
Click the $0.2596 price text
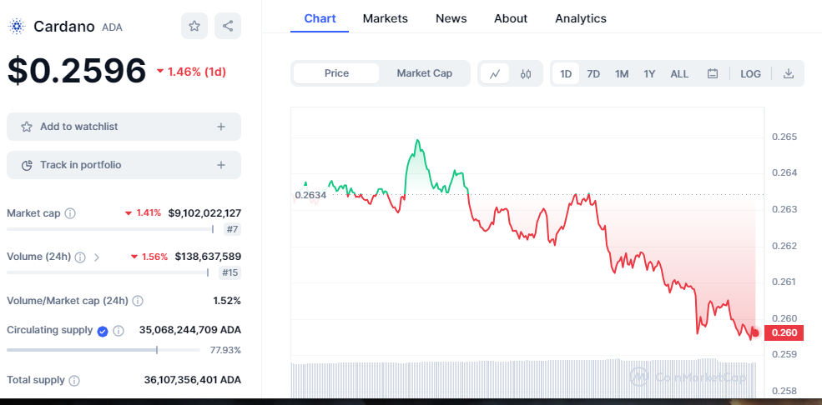[77, 71]
